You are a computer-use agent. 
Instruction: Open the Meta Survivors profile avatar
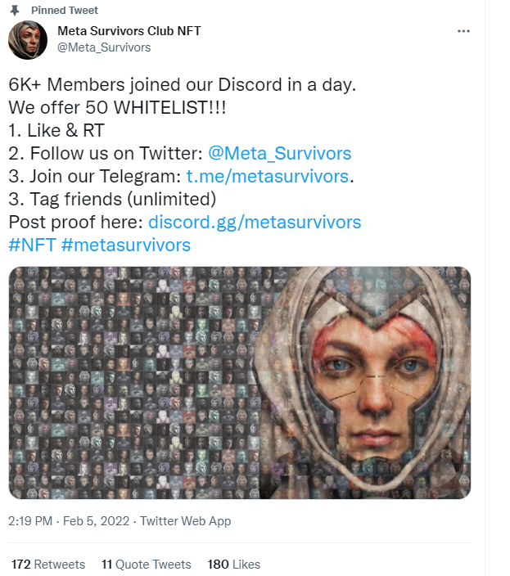tap(28, 40)
